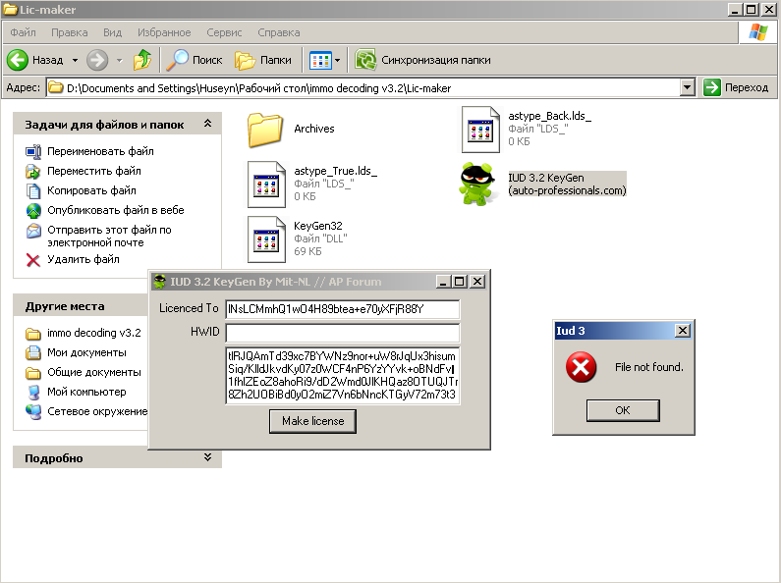Select KeyGen32 DLL file icon
This screenshot has height=583, width=781.
point(266,238)
